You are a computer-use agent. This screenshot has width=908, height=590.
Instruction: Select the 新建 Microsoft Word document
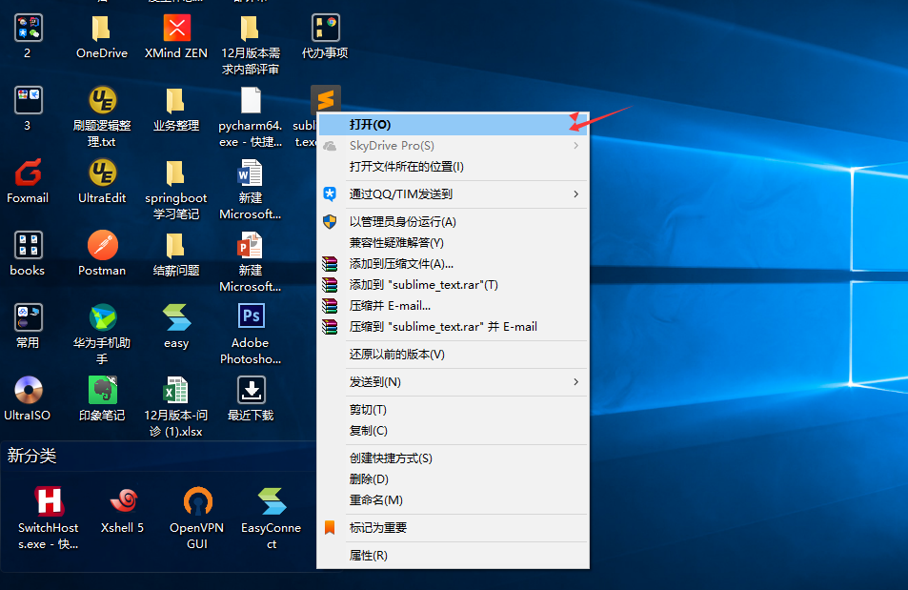(251, 173)
